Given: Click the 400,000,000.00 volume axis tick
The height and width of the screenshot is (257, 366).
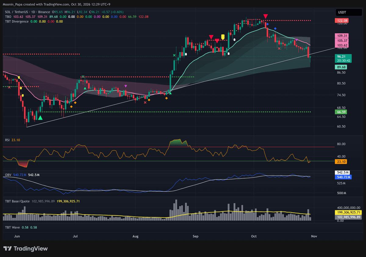Looking at the screenshot, I should pos(349,208).
